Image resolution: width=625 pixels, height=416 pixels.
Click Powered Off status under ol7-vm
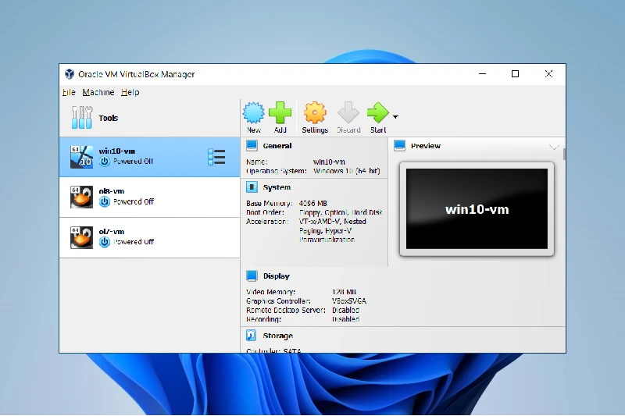point(134,242)
